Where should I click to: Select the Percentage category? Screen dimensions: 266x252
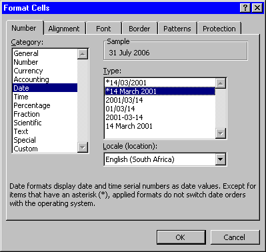(x=45, y=105)
